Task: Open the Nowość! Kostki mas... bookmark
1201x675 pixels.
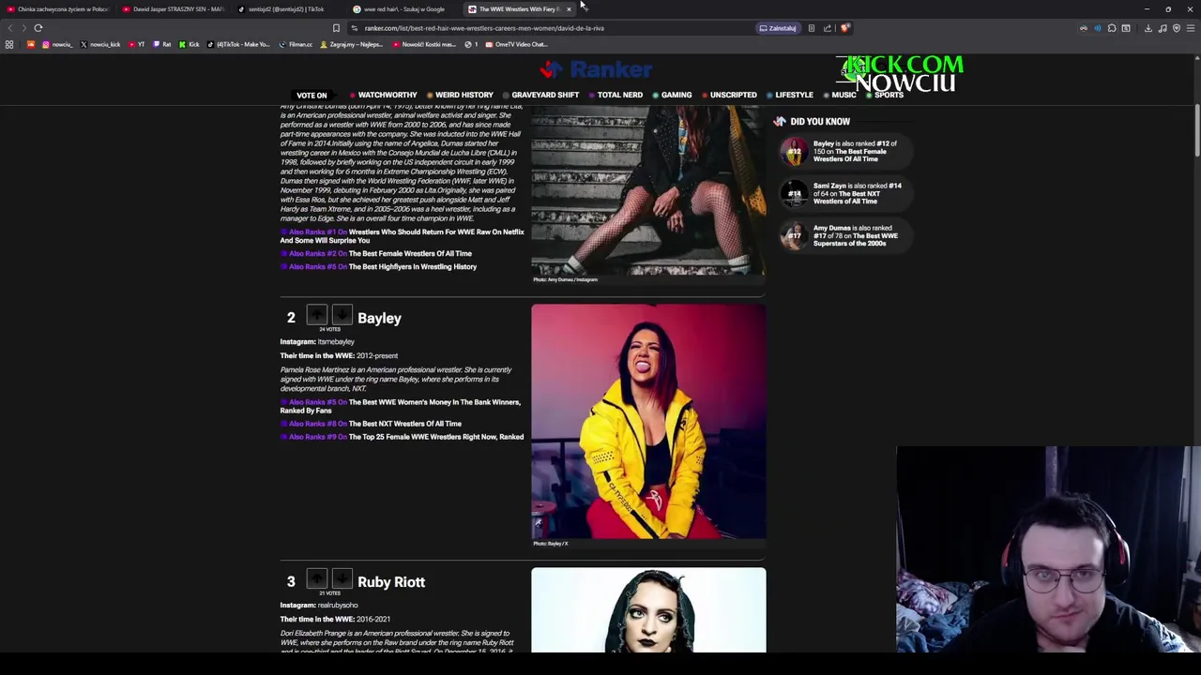Action: pyautogui.click(x=424, y=44)
